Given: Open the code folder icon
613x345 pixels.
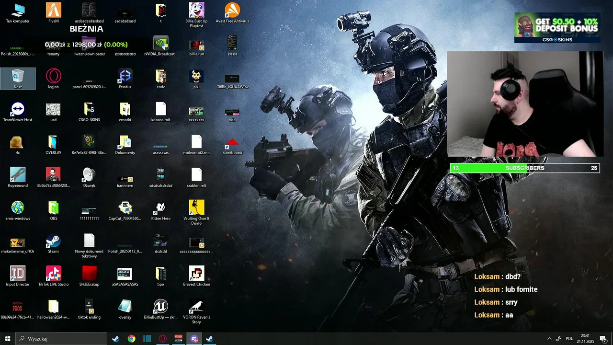Looking at the screenshot, I should (x=161, y=79).
